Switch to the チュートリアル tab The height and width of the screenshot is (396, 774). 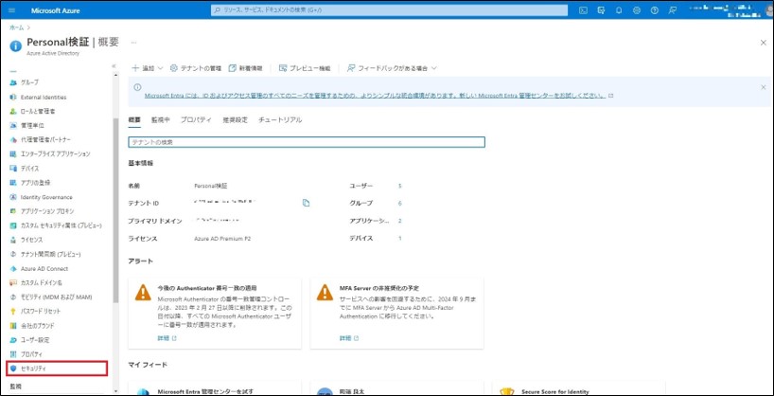(x=280, y=119)
